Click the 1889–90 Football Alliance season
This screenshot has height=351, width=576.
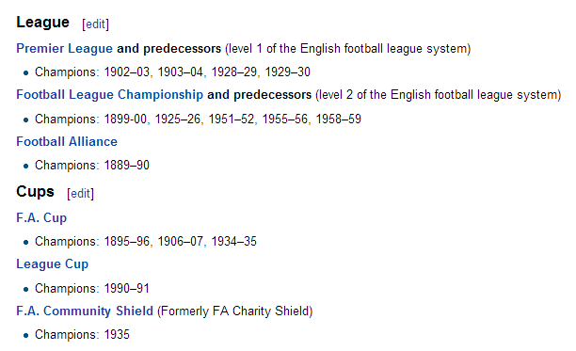pyautogui.click(x=127, y=166)
